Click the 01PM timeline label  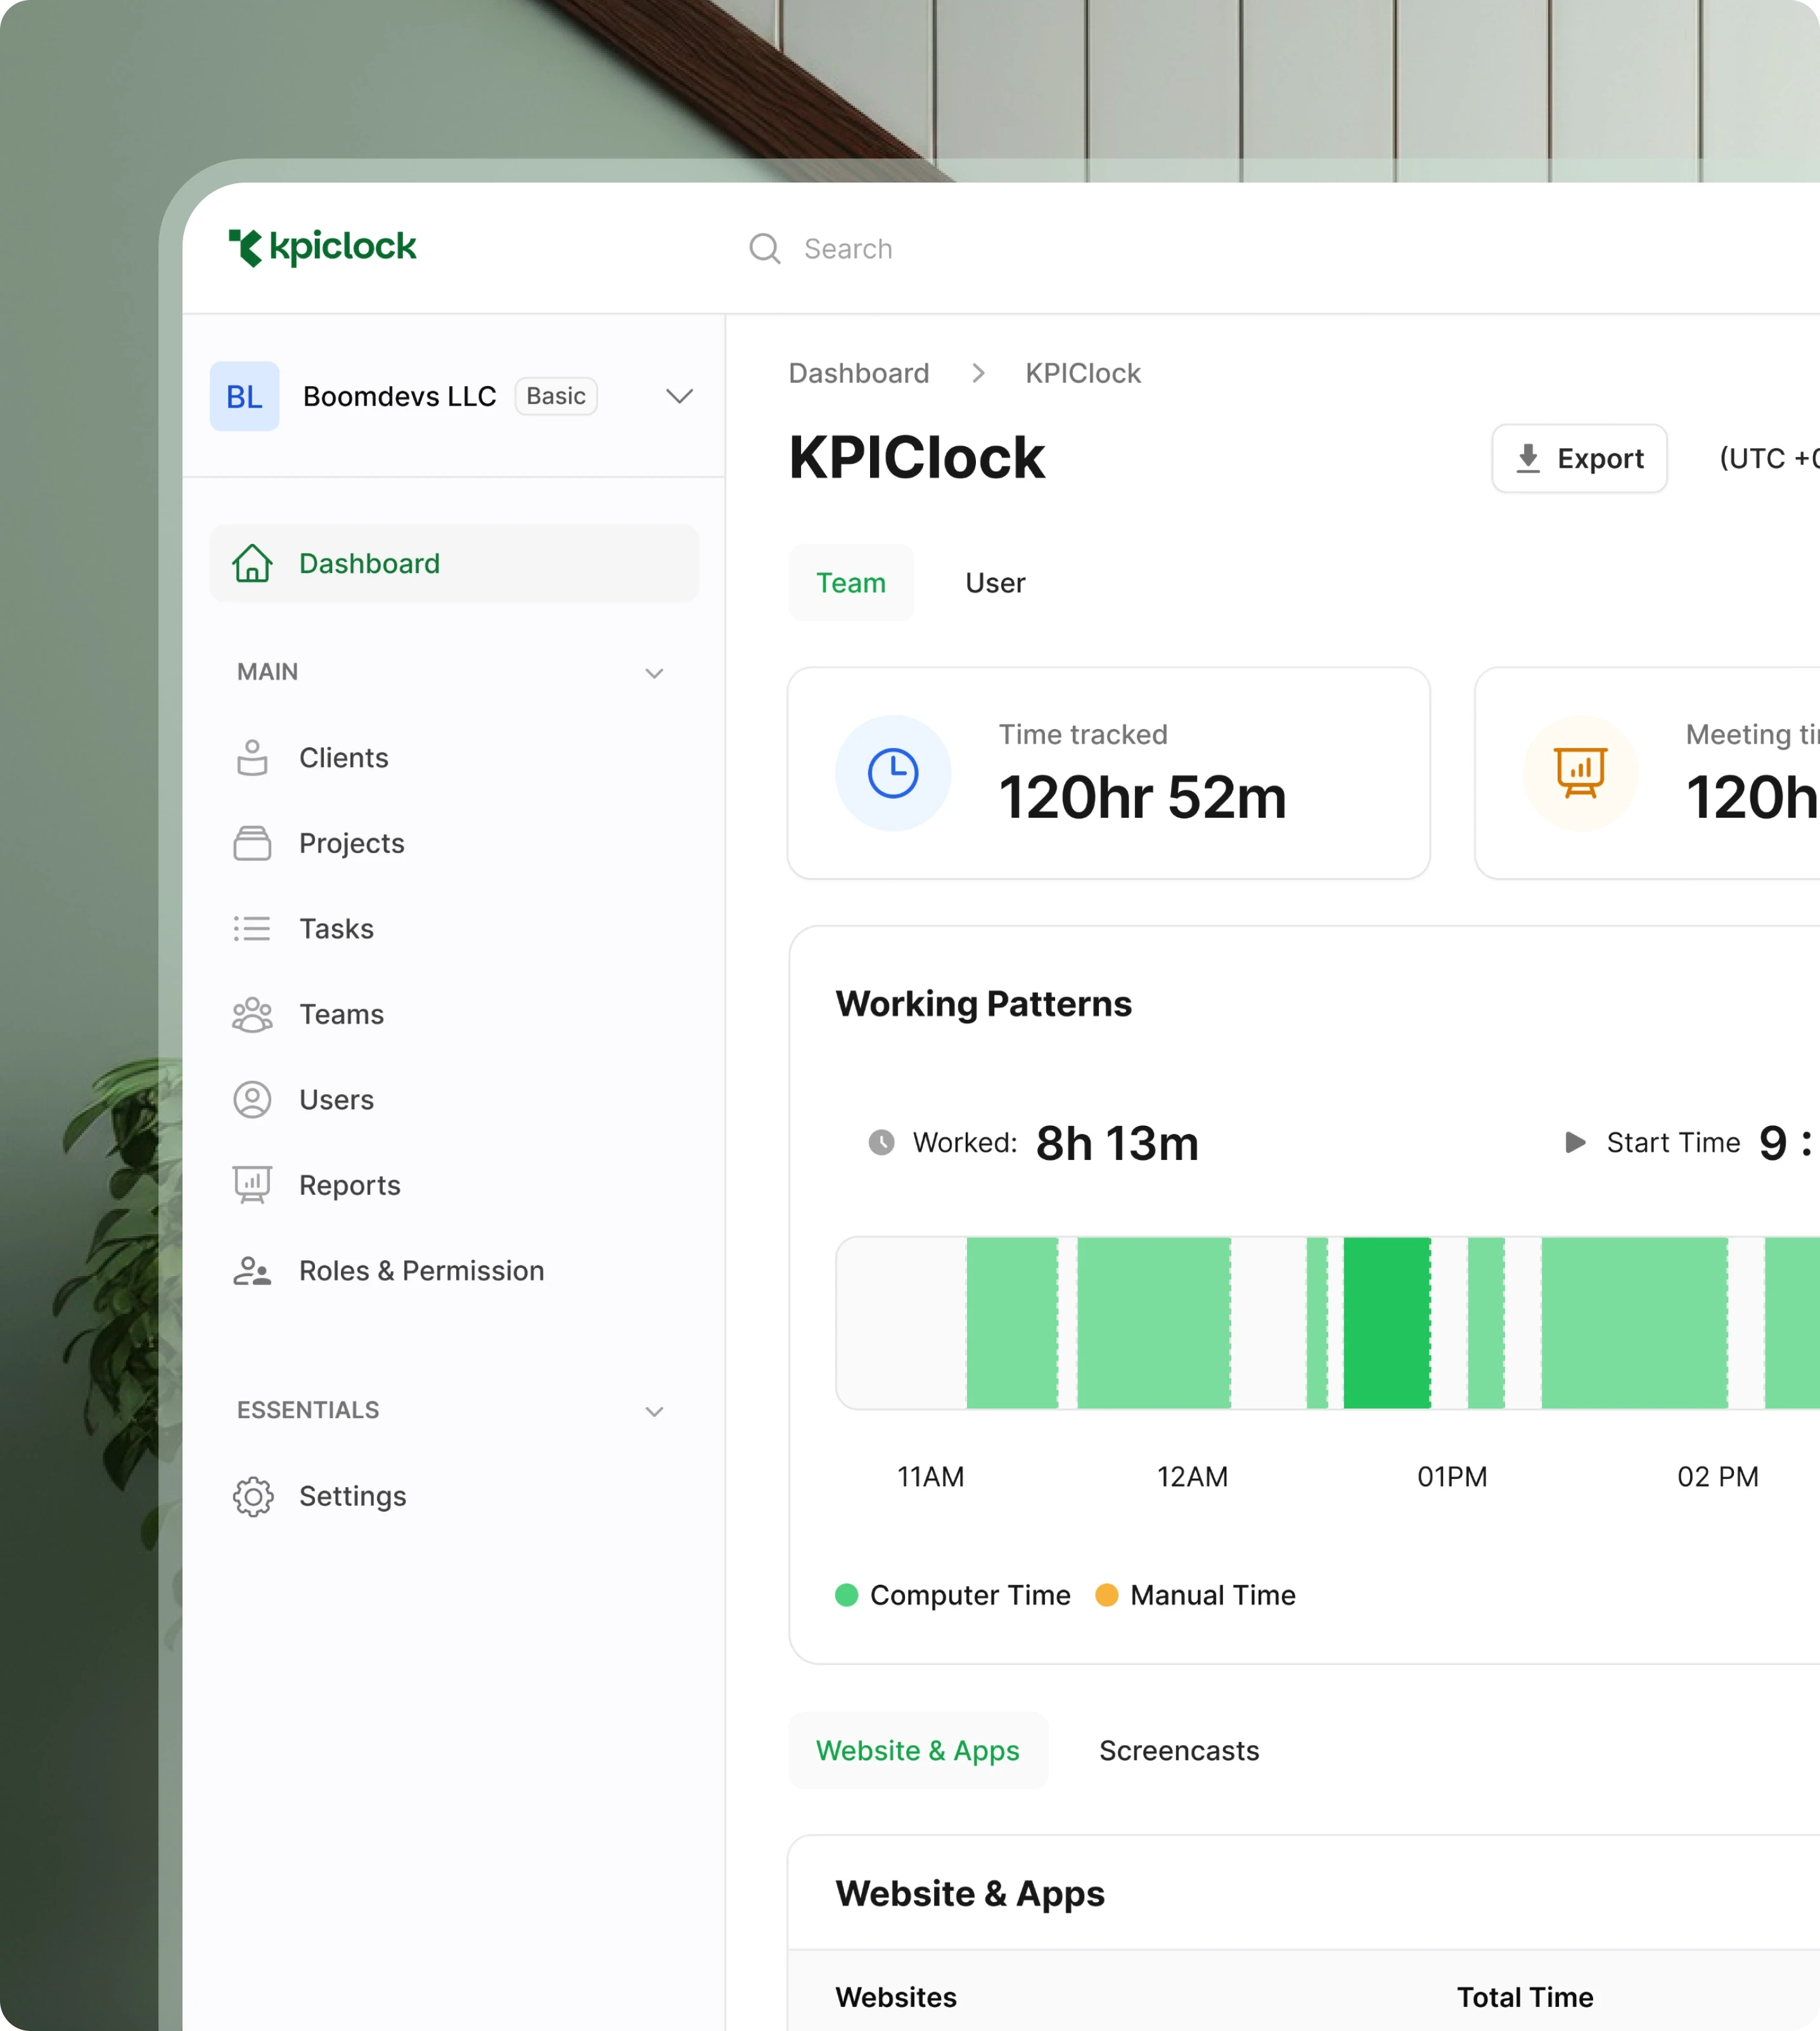tap(1452, 1478)
